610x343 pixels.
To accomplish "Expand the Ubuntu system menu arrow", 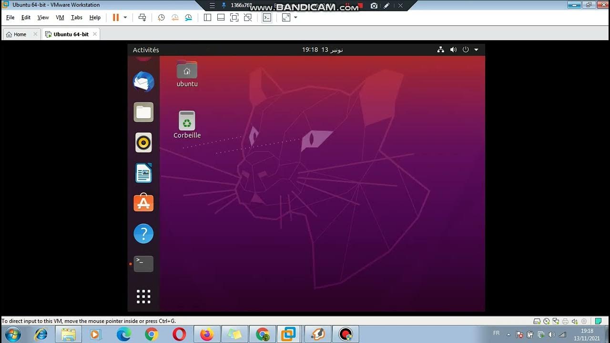I will pos(476,50).
